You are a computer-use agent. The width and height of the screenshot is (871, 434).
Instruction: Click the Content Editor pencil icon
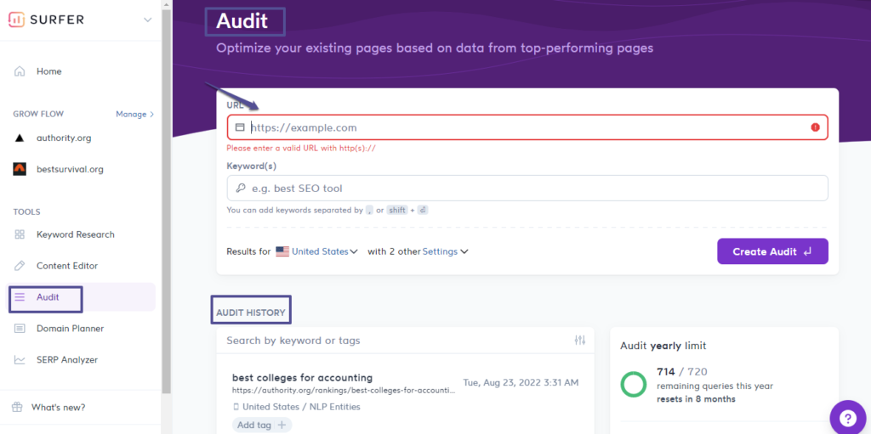pos(20,266)
